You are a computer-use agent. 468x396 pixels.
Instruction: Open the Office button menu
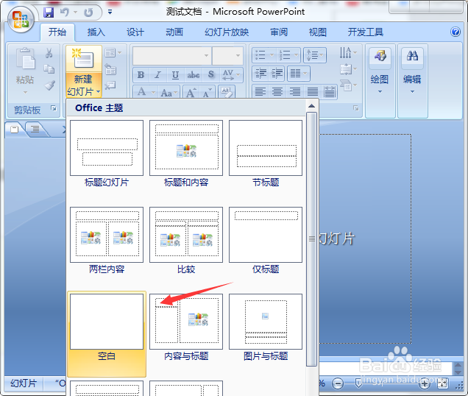coord(21,20)
